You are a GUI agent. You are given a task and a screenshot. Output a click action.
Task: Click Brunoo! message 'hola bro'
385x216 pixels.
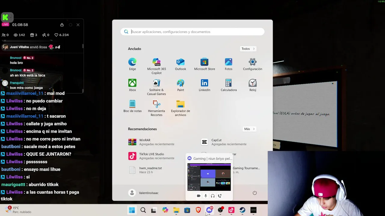pos(16,63)
